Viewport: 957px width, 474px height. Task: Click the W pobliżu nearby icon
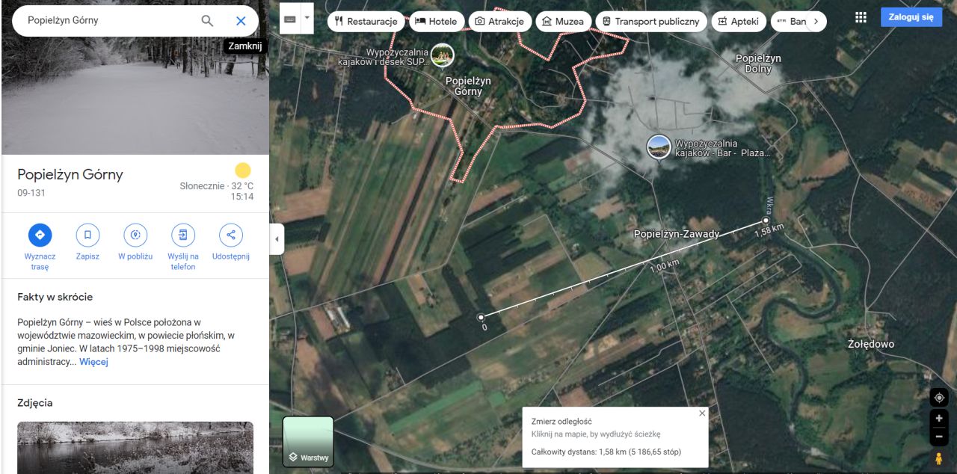point(135,235)
